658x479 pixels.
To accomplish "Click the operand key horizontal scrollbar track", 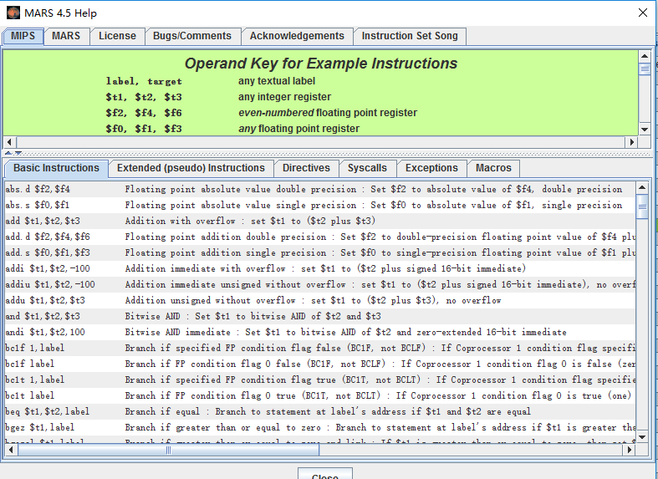I will pos(321,142).
